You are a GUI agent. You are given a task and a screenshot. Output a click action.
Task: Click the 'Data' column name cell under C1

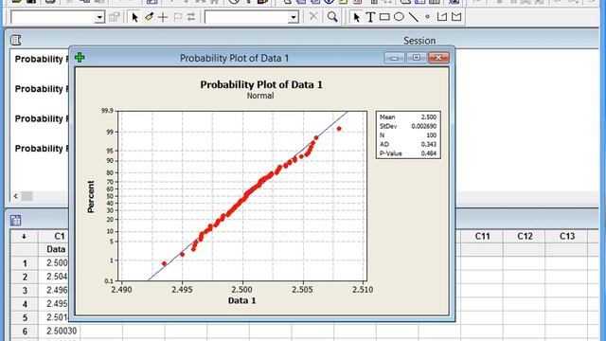[55, 249]
